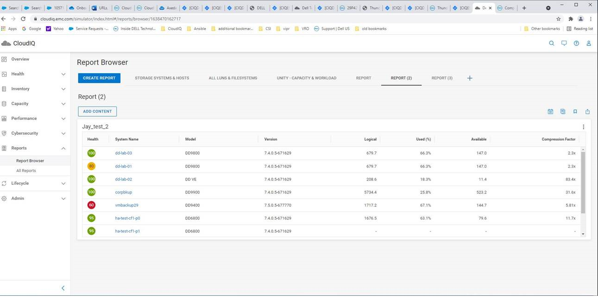
Task: Switch to Storage Systems & Hosts tab
Action: [x=162, y=78]
